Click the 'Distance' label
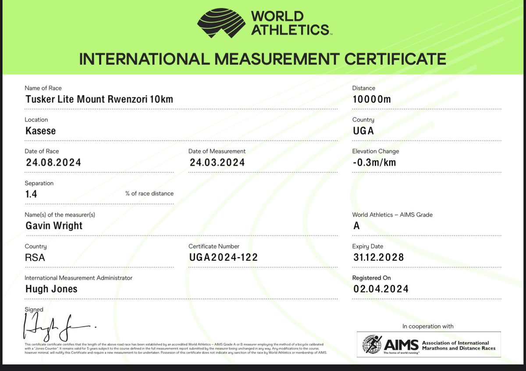This screenshot has height=371, width=526. point(364,88)
